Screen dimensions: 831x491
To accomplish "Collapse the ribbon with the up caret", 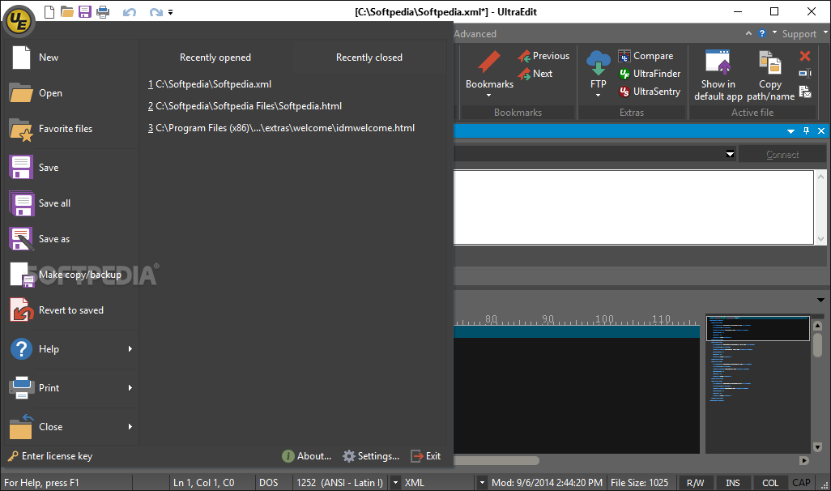I will (x=748, y=33).
